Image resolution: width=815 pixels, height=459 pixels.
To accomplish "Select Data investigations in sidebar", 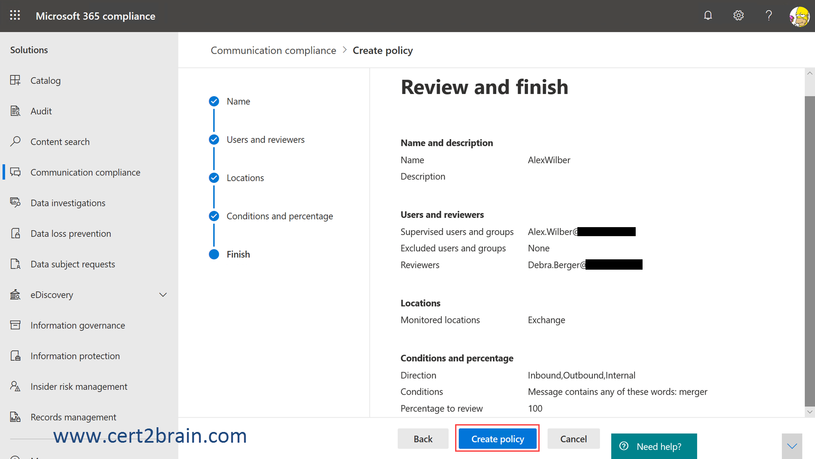I will tap(68, 203).
